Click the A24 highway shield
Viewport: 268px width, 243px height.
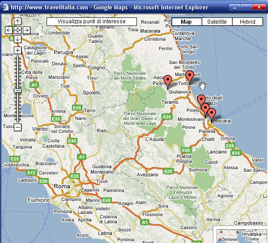(x=167, y=117)
